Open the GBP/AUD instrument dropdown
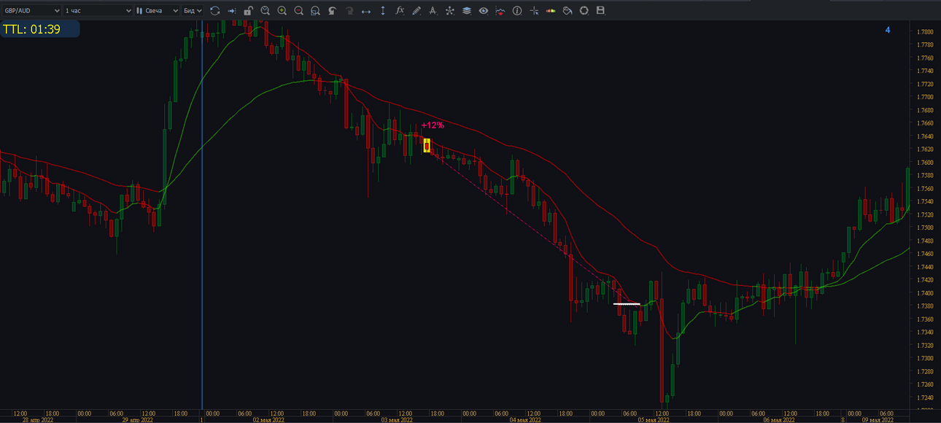 pos(31,11)
